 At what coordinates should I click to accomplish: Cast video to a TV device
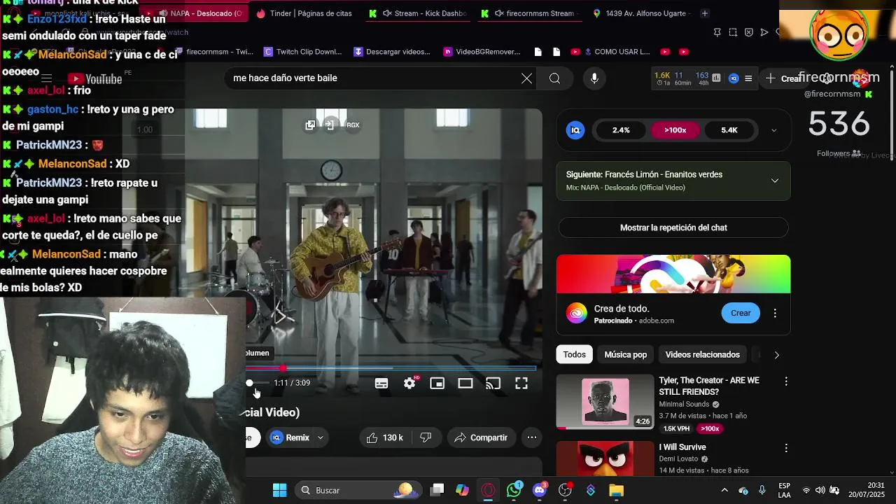(493, 384)
